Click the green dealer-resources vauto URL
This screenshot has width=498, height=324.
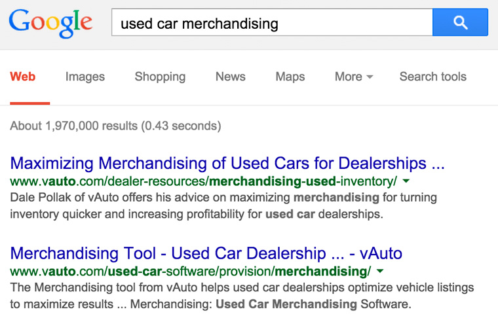pyautogui.click(x=204, y=181)
